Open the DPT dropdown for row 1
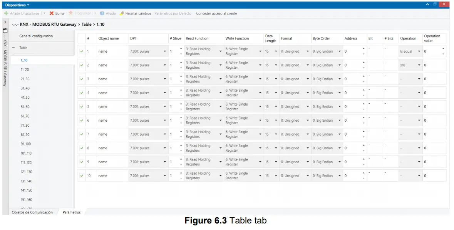Viewport: 454px width, 230px height. [165, 51]
